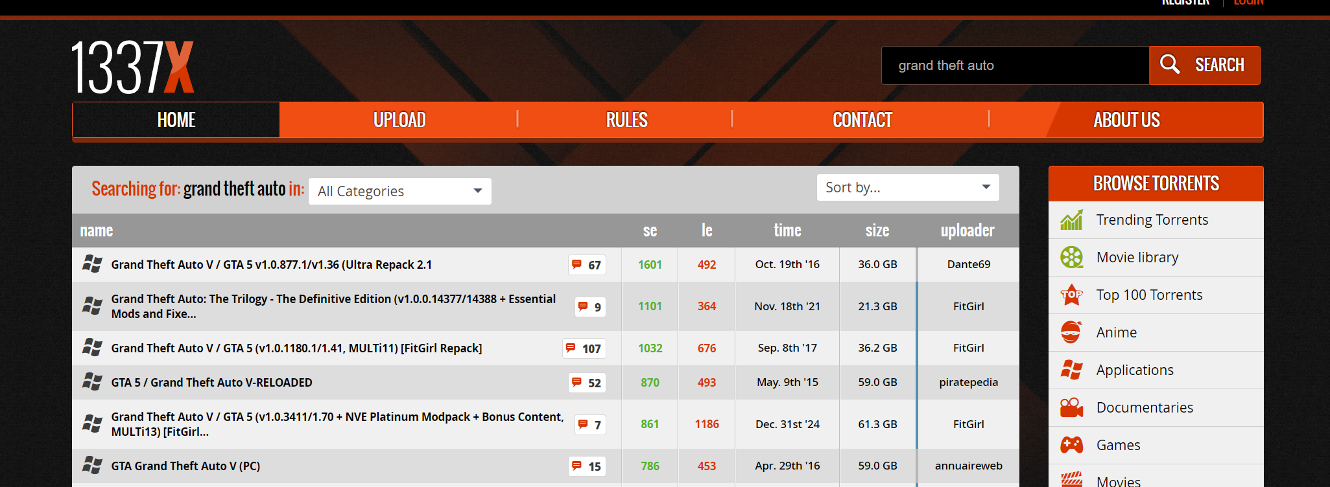Open the NVE Platinum Modpack torrent link

pyautogui.click(x=337, y=424)
